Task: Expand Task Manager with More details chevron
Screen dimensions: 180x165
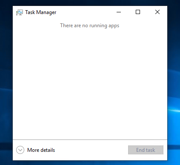Action: click(20, 150)
